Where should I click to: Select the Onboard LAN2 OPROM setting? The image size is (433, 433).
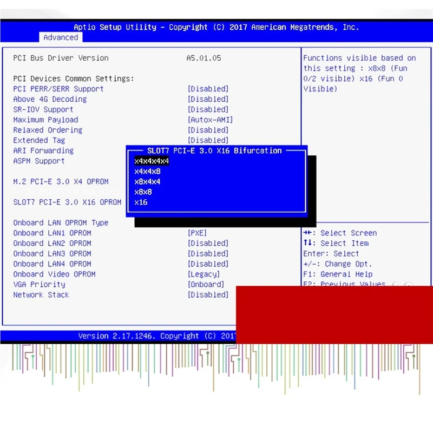[52, 243]
